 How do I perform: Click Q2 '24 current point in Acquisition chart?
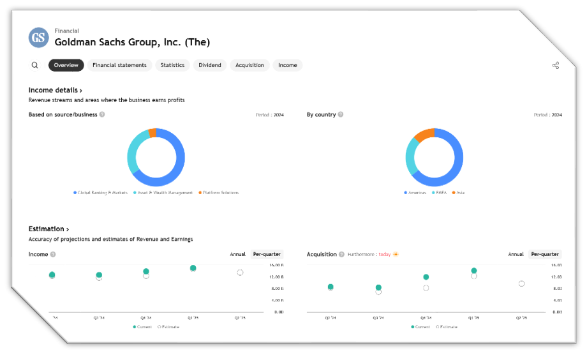331,287
